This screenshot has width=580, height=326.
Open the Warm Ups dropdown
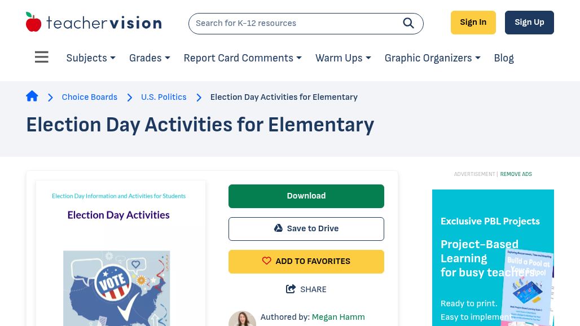(x=343, y=58)
